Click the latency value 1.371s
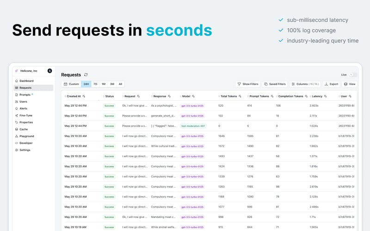The height and width of the screenshot is (231, 370). (x=314, y=156)
